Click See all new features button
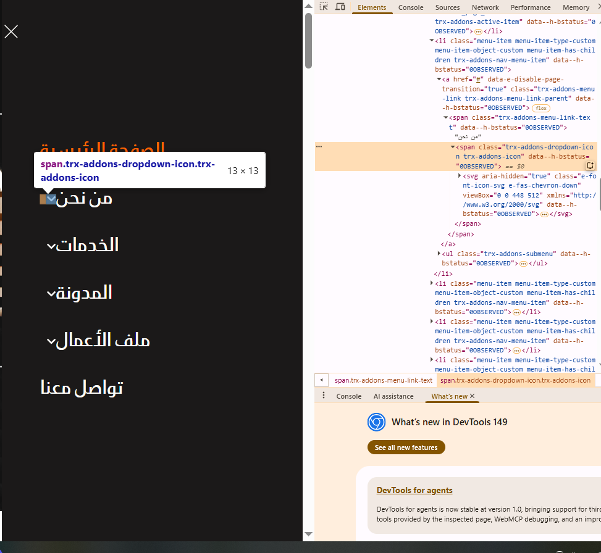The image size is (601, 553). pyautogui.click(x=406, y=447)
